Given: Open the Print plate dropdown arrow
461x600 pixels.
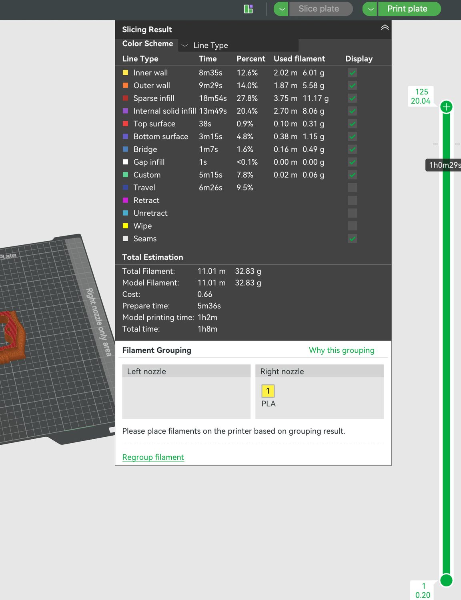Looking at the screenshot, I should tap(370, 9).
